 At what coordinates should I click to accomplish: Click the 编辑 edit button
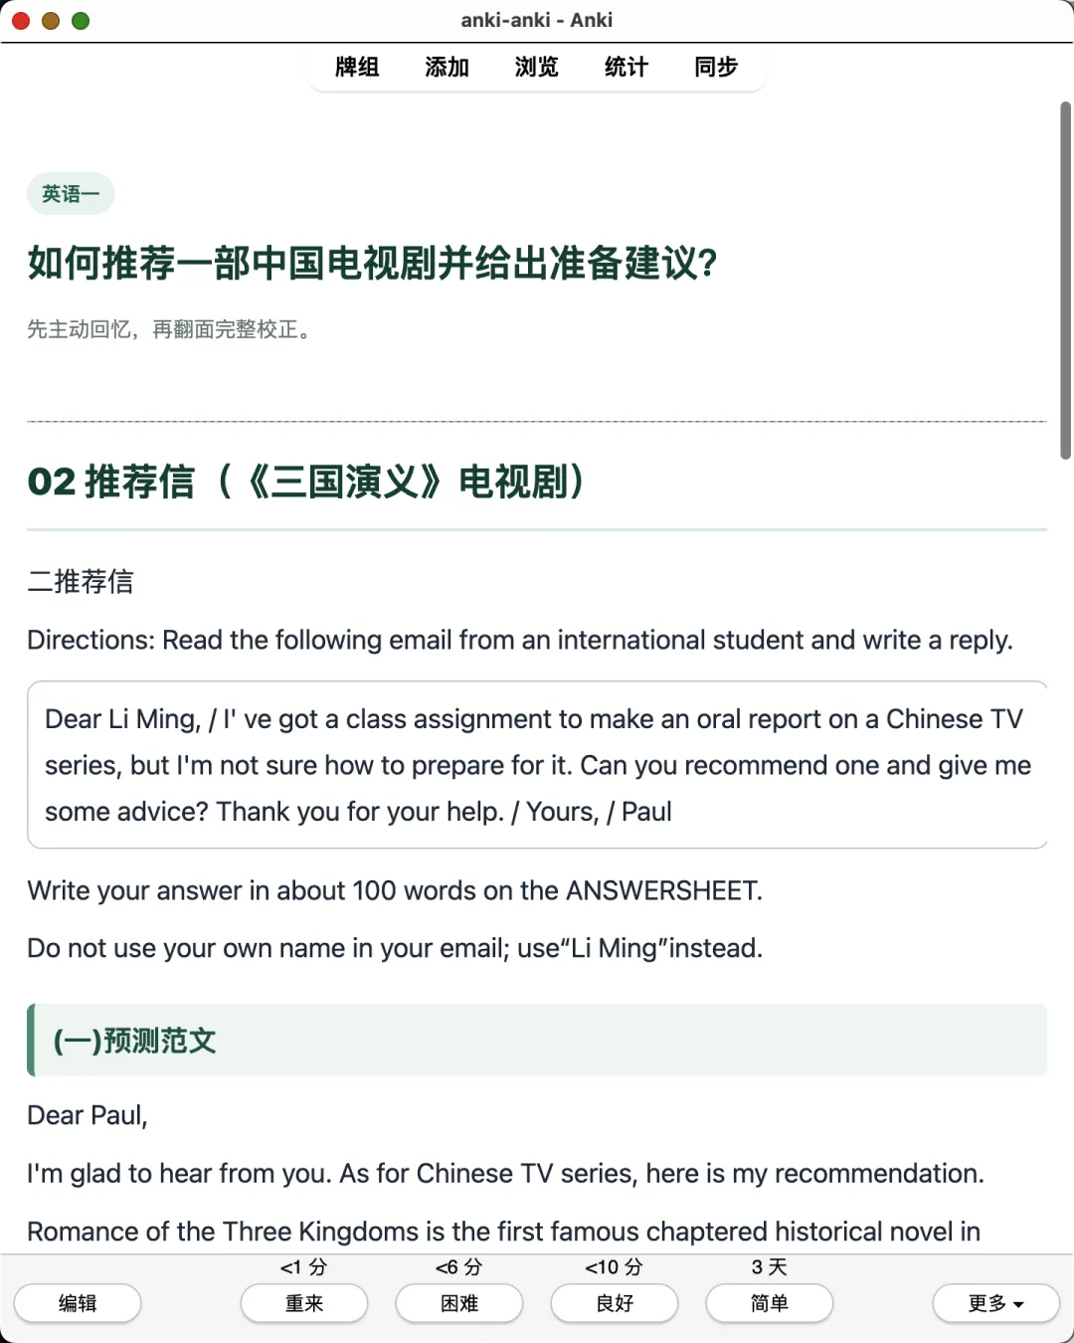pyautogui.click(x=78, y=1303)
